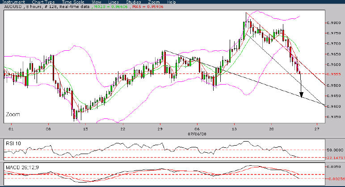The image size is (345, 187).
Task: Click the AUDUSD 8 hours chart title
Action: point(46,7)
